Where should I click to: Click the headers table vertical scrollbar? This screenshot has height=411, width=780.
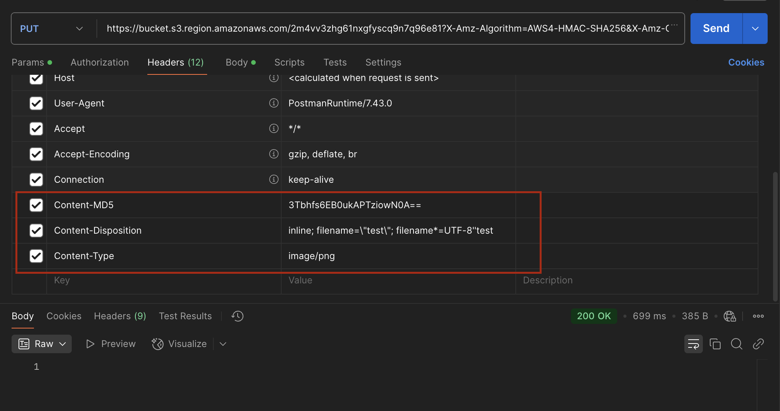(775, 235)
